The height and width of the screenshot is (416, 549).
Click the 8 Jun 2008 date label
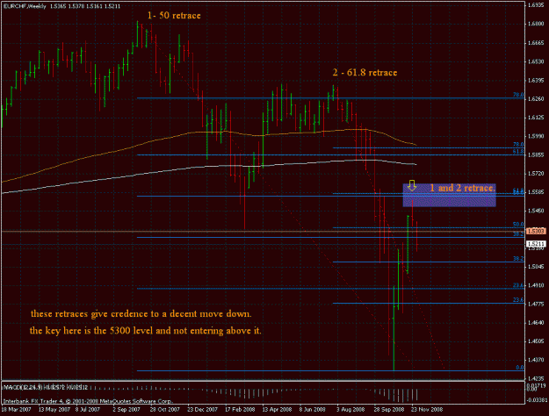click(x=313, y=409)
